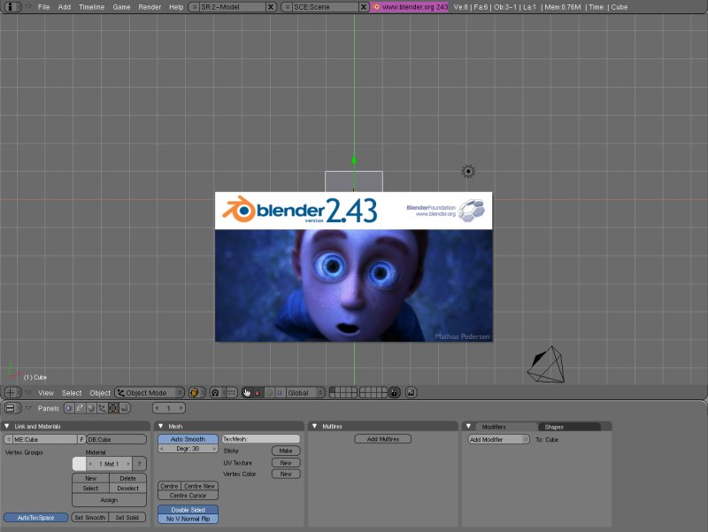Image resolution: width=708 pixels, height=532 pixels.
Task: Open the SCE:Scene browse arrows
Action: coord(288,7)
